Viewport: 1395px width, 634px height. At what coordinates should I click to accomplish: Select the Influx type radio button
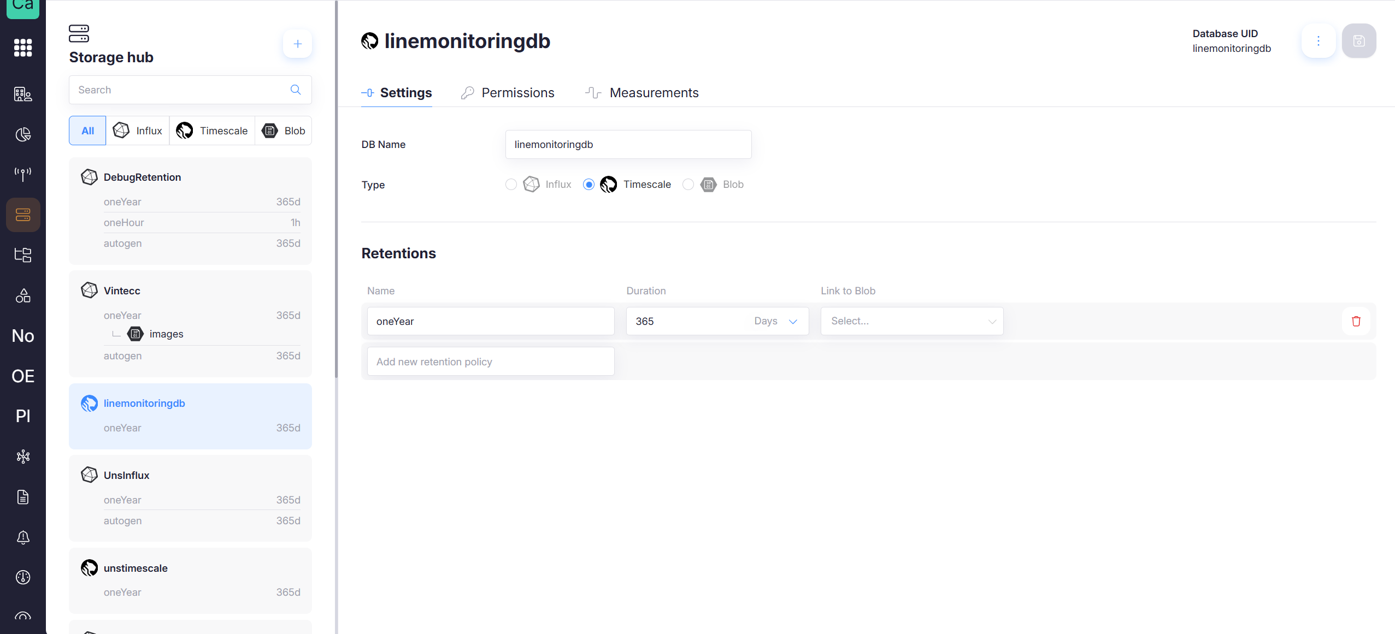click(x=511, y=185)
